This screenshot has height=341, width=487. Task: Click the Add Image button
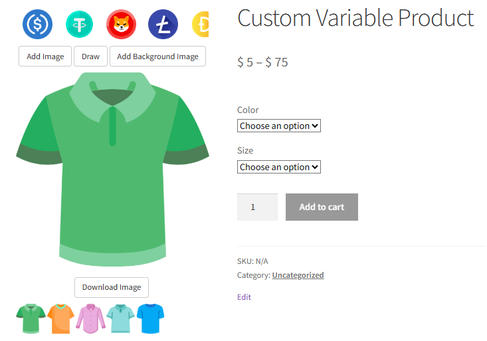coord(45,57)
